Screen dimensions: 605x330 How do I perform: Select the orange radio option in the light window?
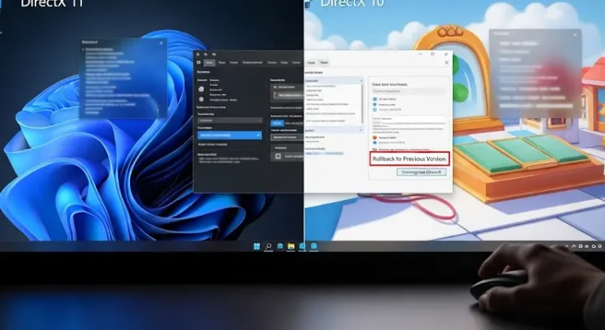(x=375, y=137)
